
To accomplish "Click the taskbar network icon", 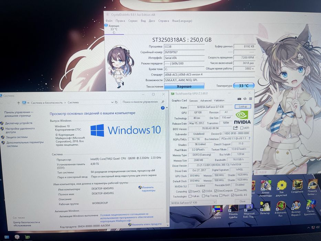I will tap(313, 227).
